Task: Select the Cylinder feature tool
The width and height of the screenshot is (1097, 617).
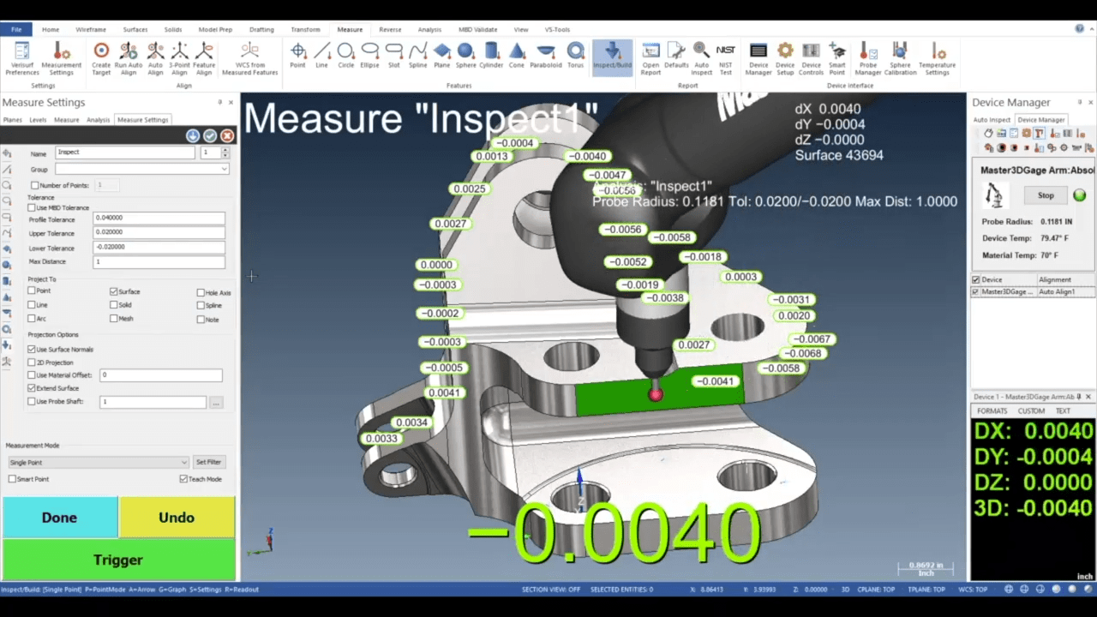Action: pyautogui.click(x=491, y=56)
